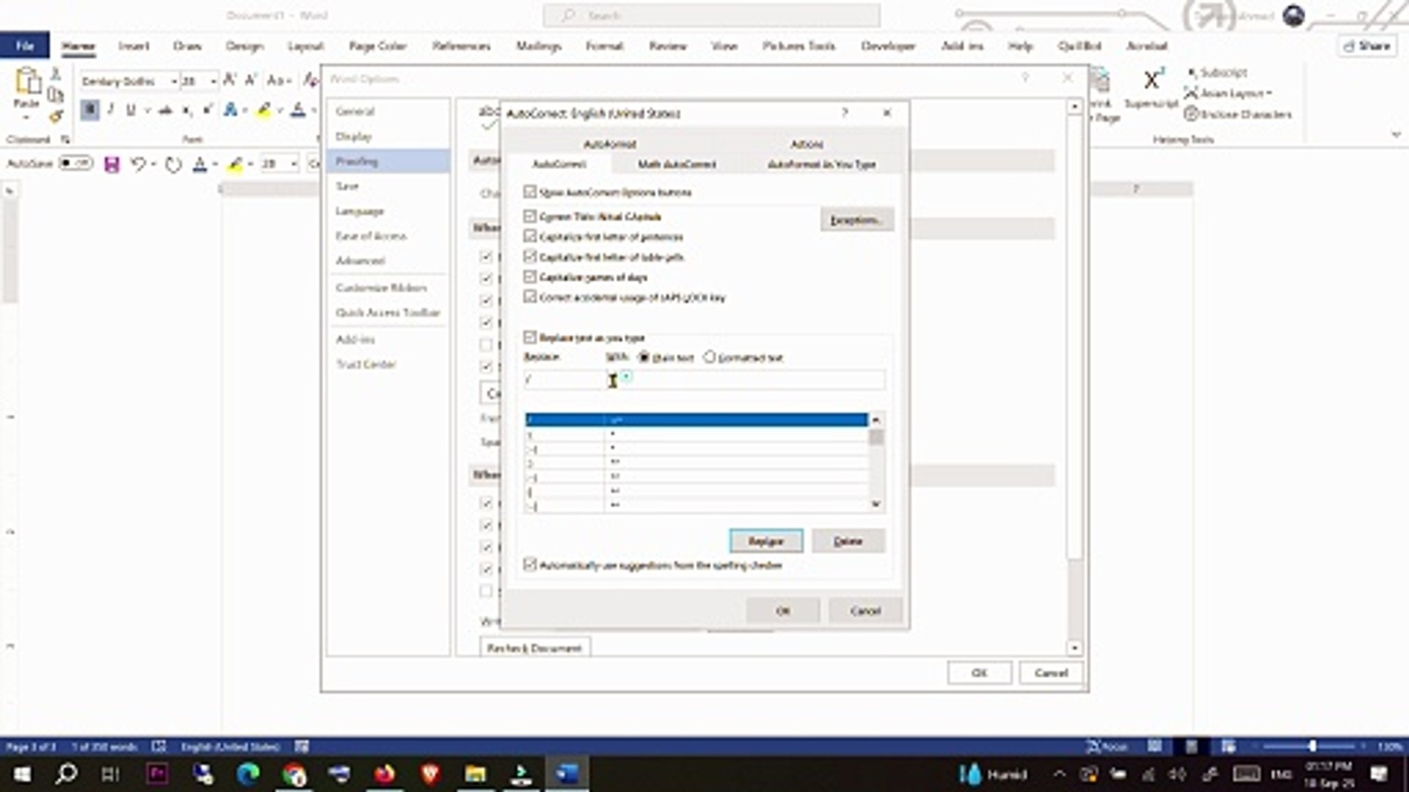Select Advanced in Word Options sidebar
The image size is (1409, 792).
point(360,260)
